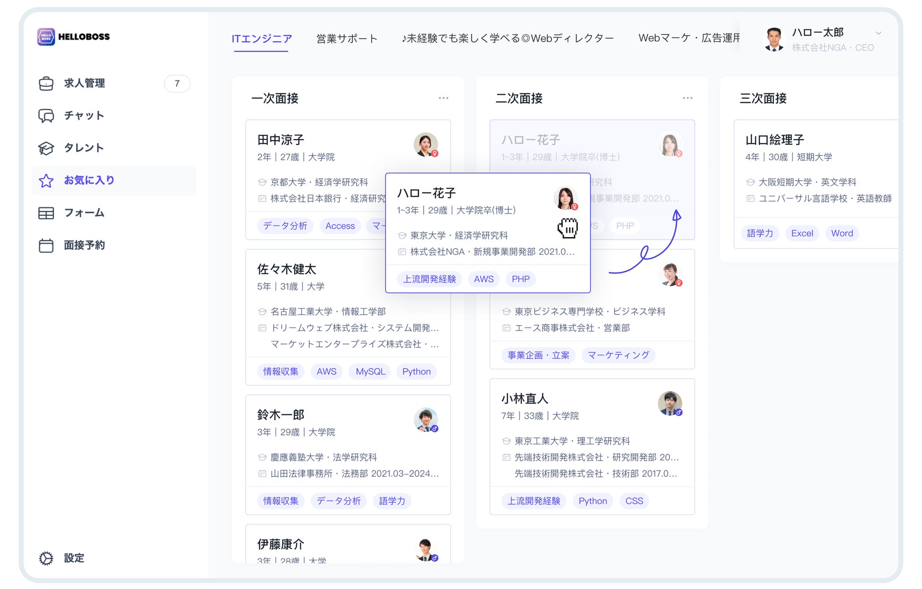Image resolution: width=922 pixels, height=589 pixels.
Task: Open フォーム table icon
Action: (x=46, y=213)
